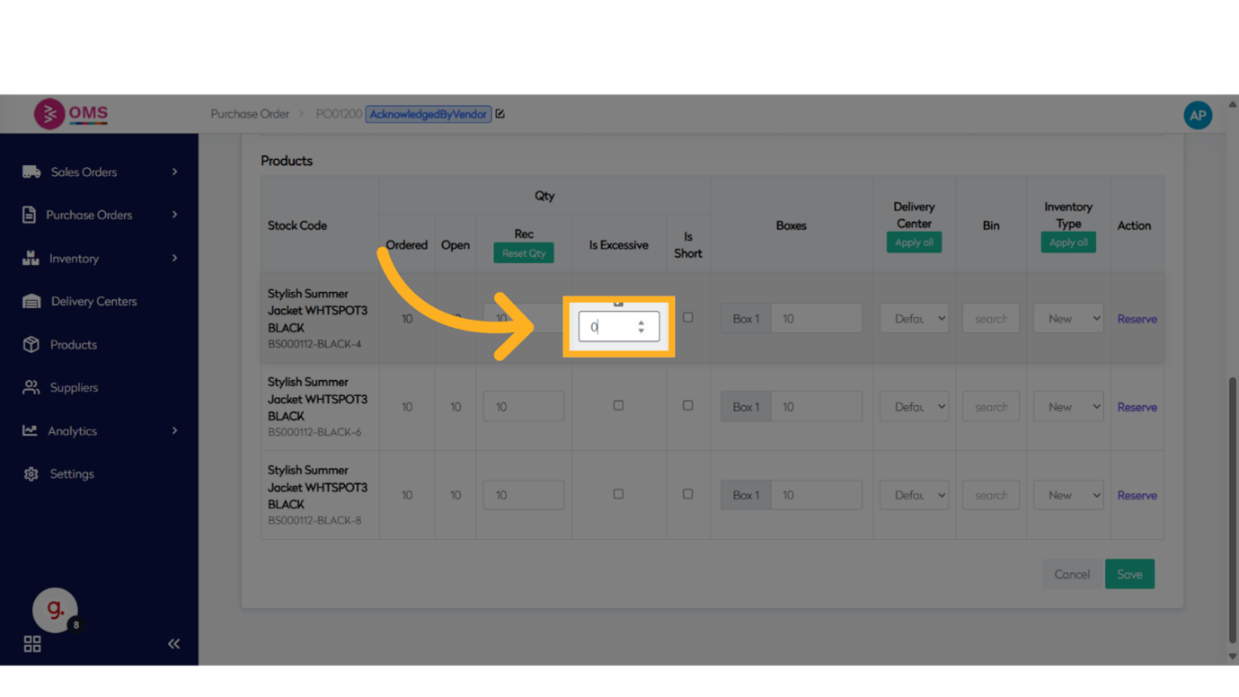
Task: Open the apps grid icon at bottom left
Action: click(x=32, y=643)
